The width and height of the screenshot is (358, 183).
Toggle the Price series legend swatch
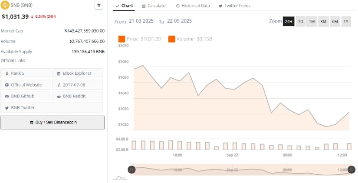[x=122, y=39]
